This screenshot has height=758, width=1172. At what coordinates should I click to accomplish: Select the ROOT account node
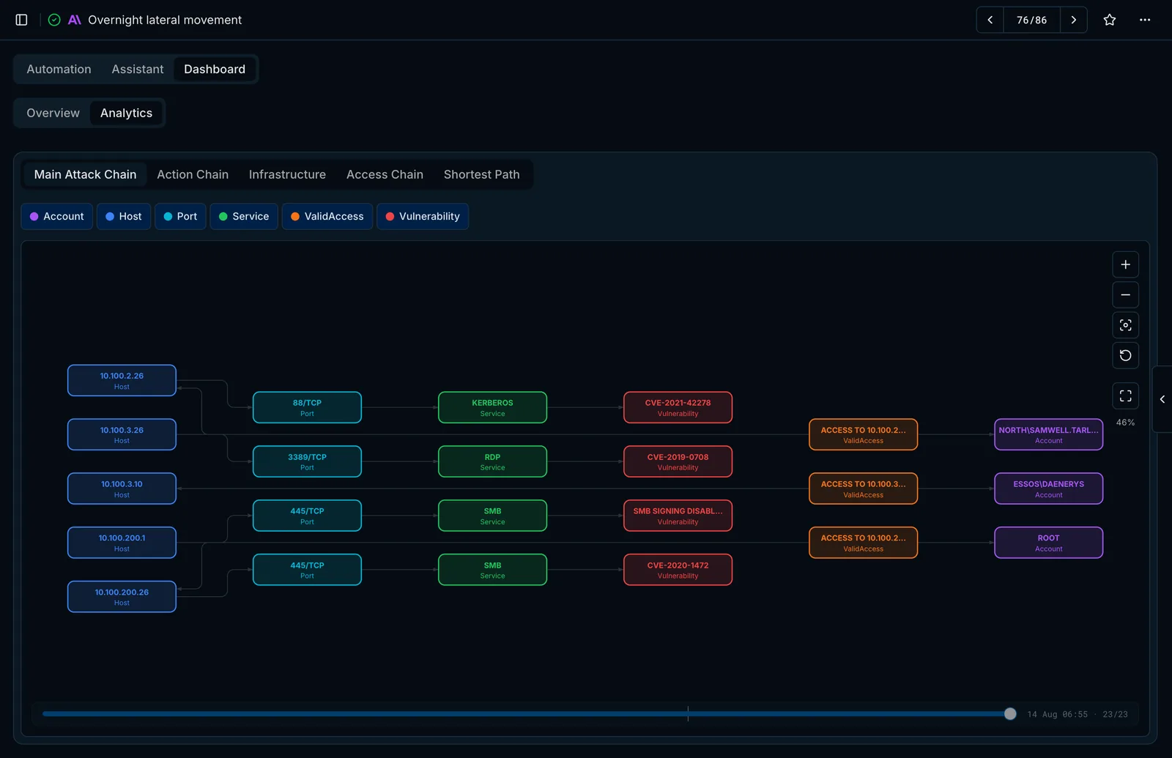(x=1048, y=543)
